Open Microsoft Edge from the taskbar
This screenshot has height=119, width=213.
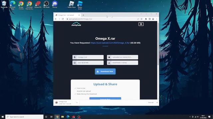click(68, 117)
